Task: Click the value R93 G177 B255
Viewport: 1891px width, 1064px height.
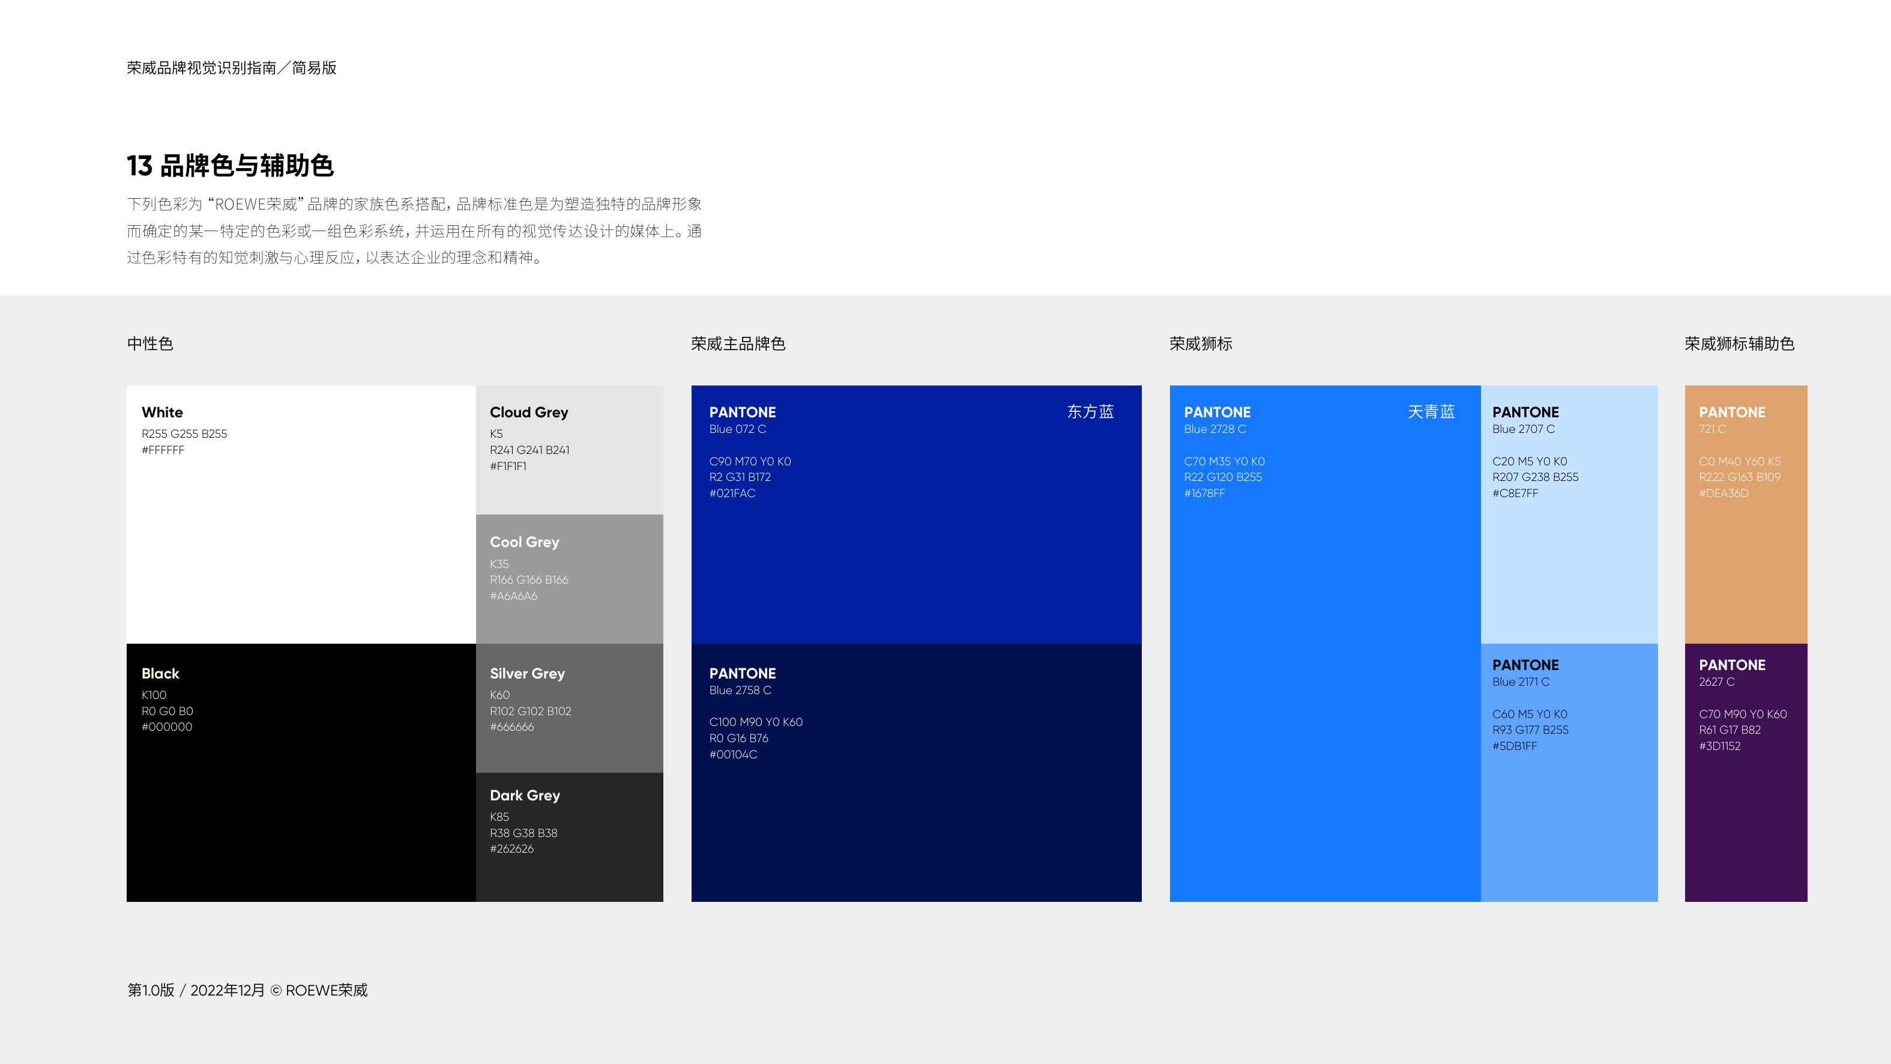Action: click(x=1530, y=730)
